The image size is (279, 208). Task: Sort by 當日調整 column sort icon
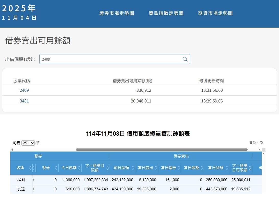coord(201,168)
